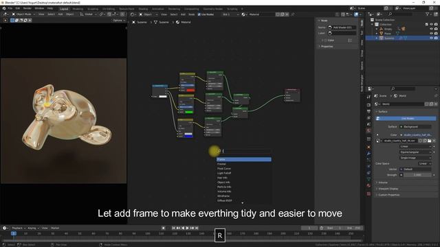Open the Edit menu
Viewport: 440px width, 247px height.
tap(18, 8)
